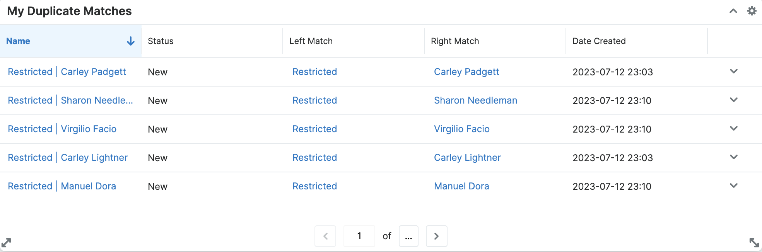Image resolution: width=762 pixels, height=252 pixels.
Task: Expand row actions for Carley Padgett
Action: (x=733, y=72)
